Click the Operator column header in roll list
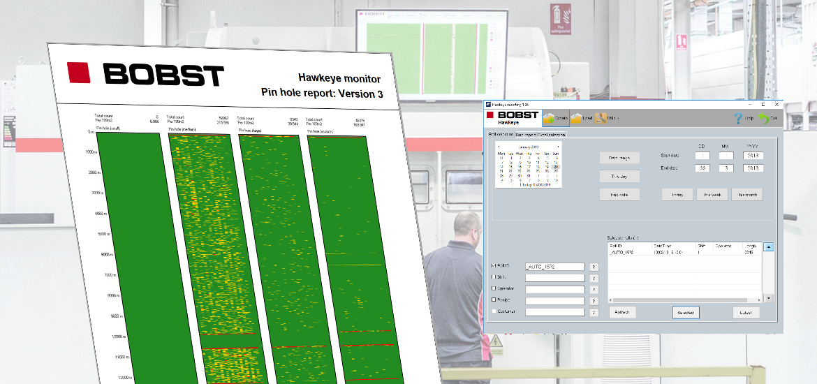The height and width of the screenshot is (384, 817). 729,245
